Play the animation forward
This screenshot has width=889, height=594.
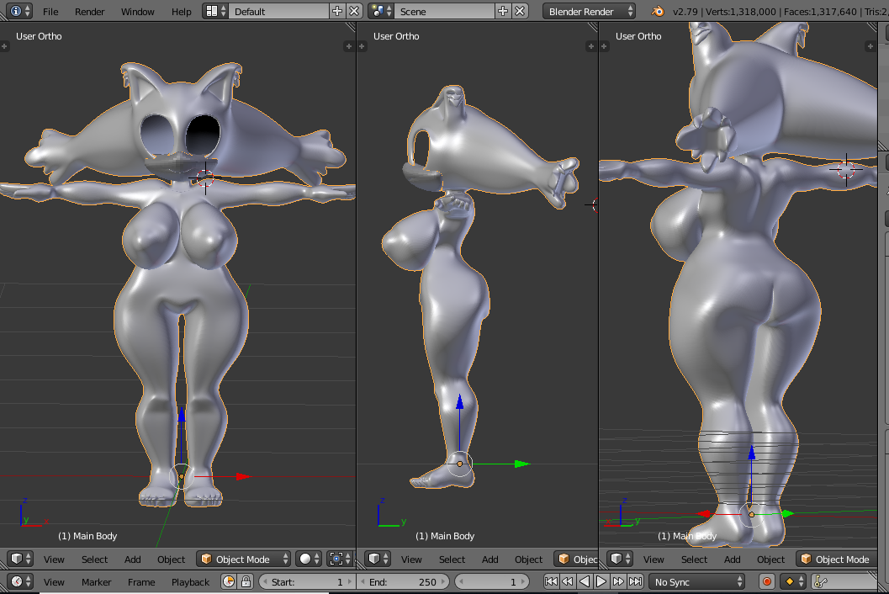point(601,581)
